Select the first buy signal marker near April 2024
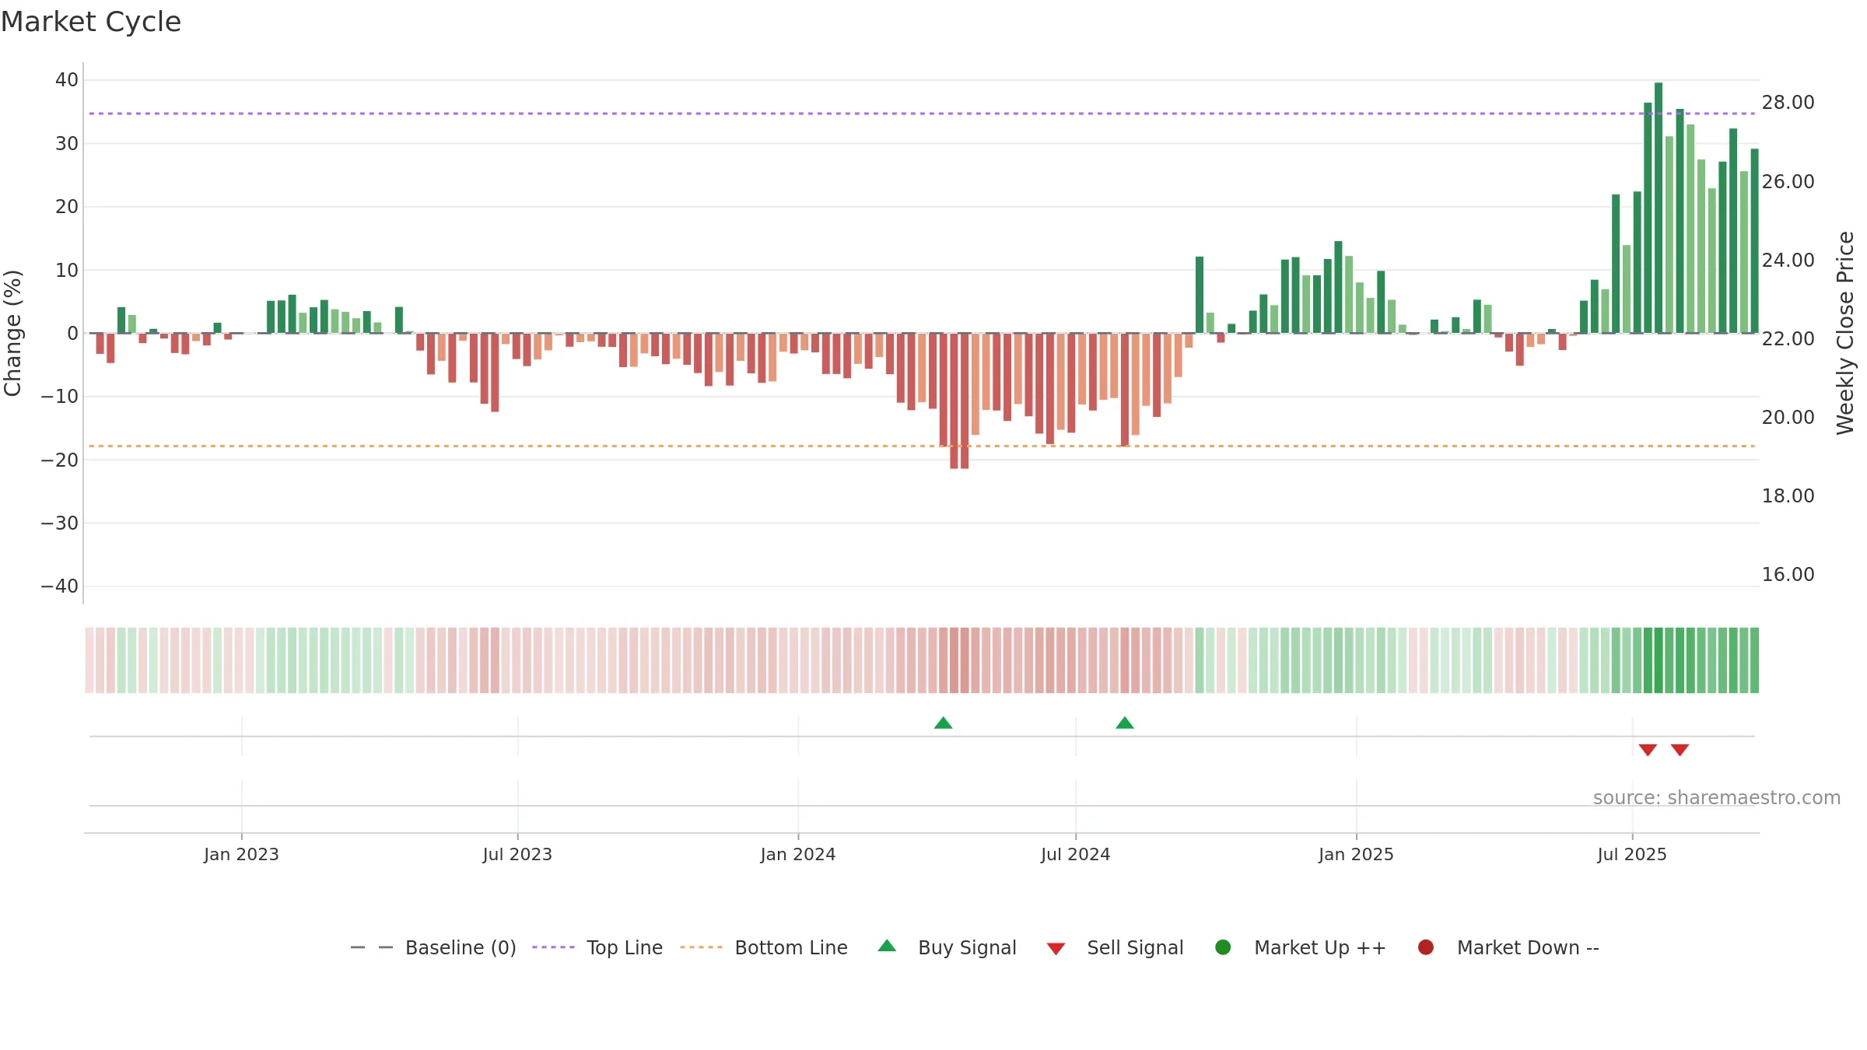 [x=944, y=723]
